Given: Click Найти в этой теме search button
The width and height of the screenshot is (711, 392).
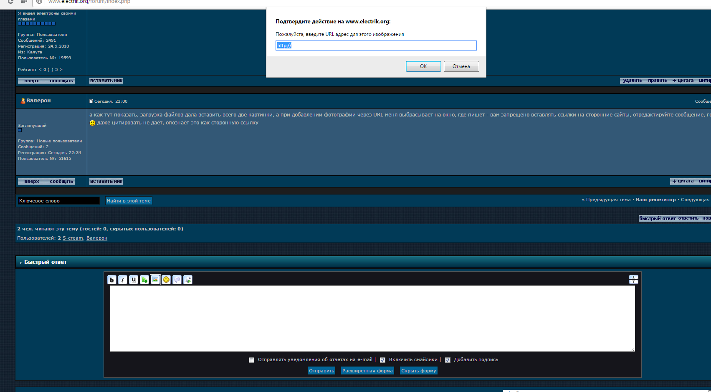Looking at the screenshot, I should pyautogui.click(x=129, y=201).
